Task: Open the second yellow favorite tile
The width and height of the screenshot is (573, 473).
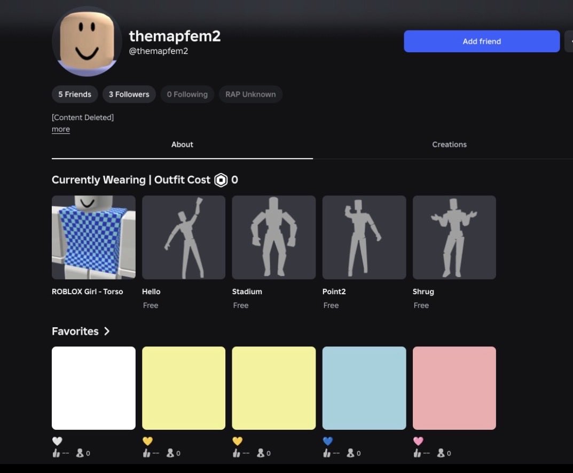Action: coord(274,388)
